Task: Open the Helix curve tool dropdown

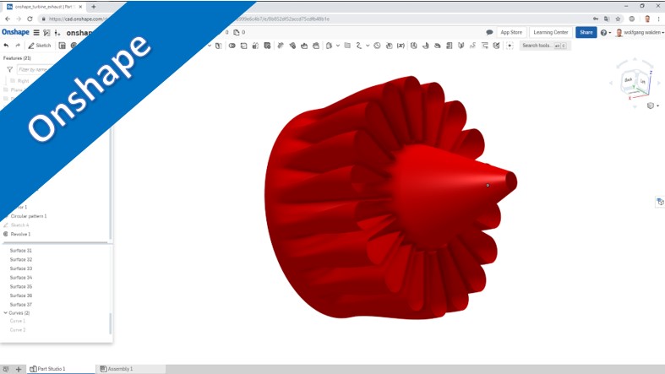Action: pos(368,46)
